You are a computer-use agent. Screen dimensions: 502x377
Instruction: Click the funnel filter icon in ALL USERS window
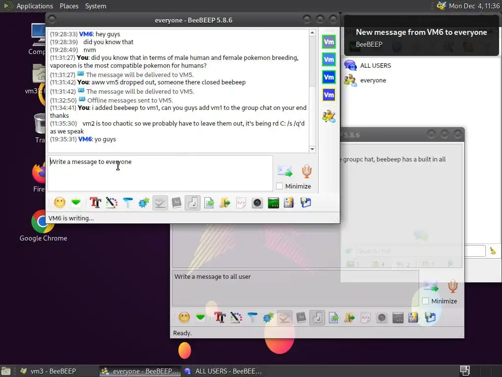[252, 318]
